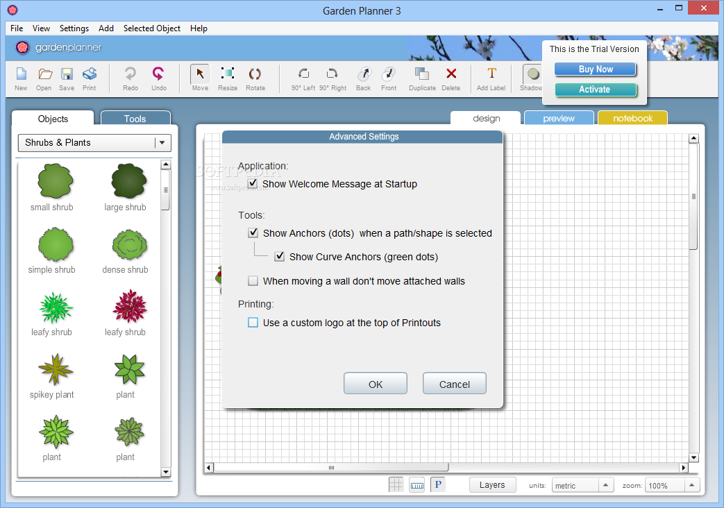This screenshot has height=508, width=724.
Task: Rotate object 90° Right
Action: tap(332, 74)
